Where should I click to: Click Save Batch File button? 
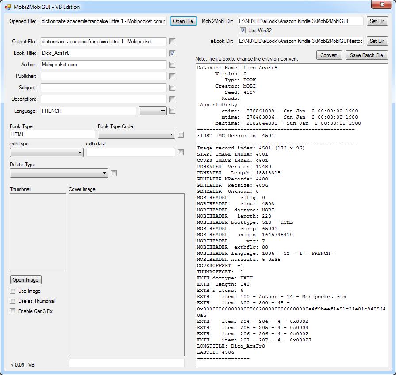pos(366,55)
